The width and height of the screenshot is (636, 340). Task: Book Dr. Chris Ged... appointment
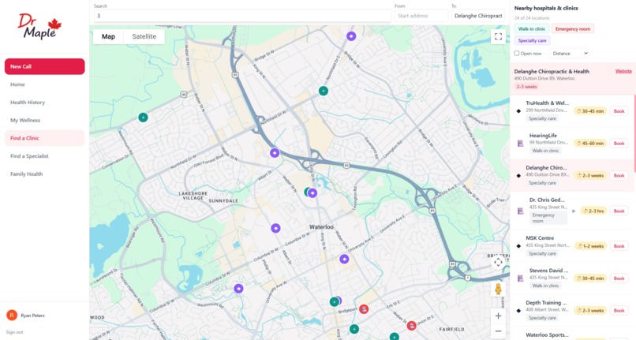coord(619,211)
